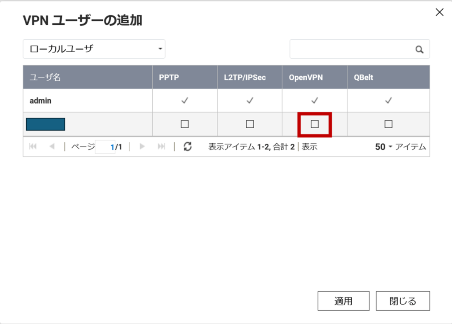Image resolution: width=452 pixels, height=324 pixels.
Task: Open the ローカルユーザ dropdown
Action: (x=94, y=49)
